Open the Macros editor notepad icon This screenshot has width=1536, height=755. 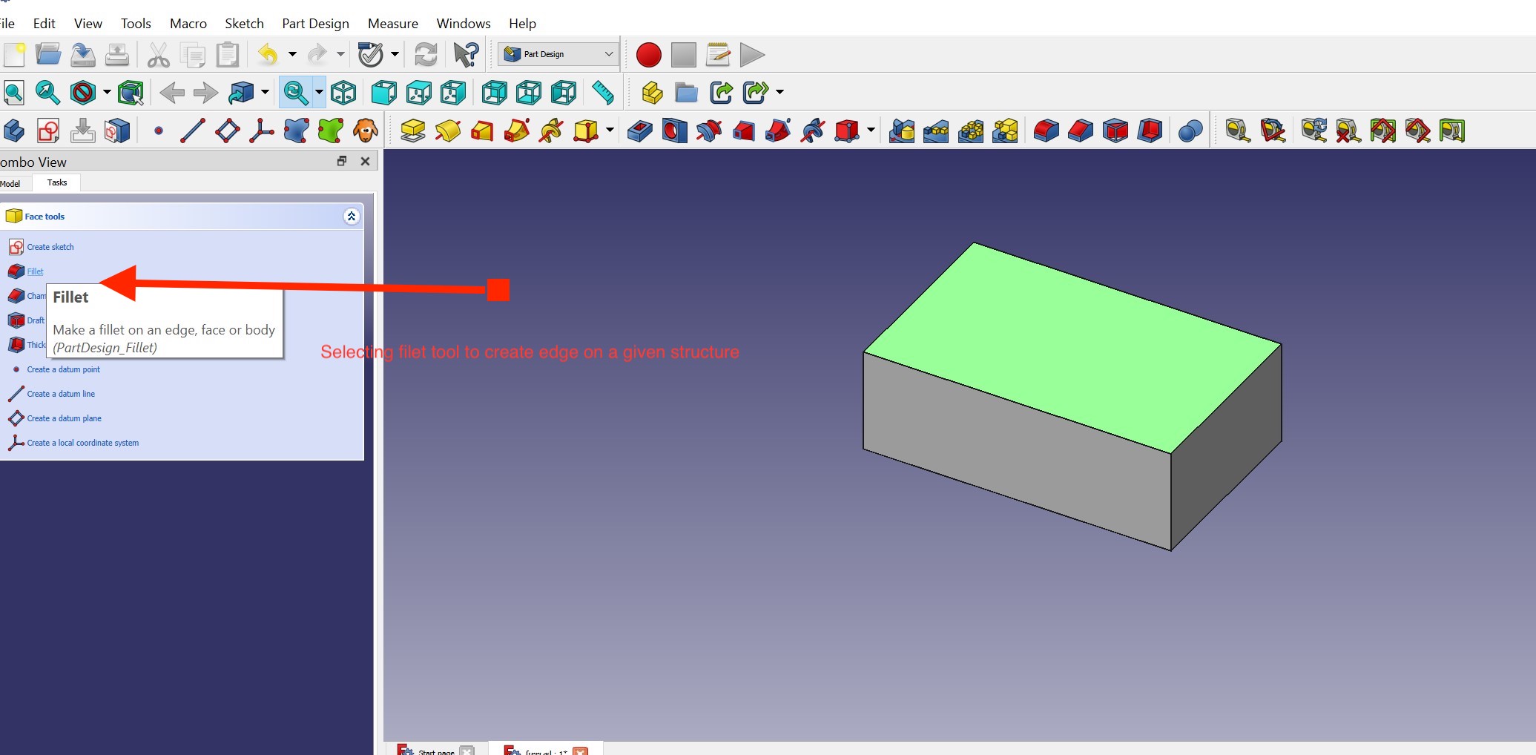tap(718, 55)
